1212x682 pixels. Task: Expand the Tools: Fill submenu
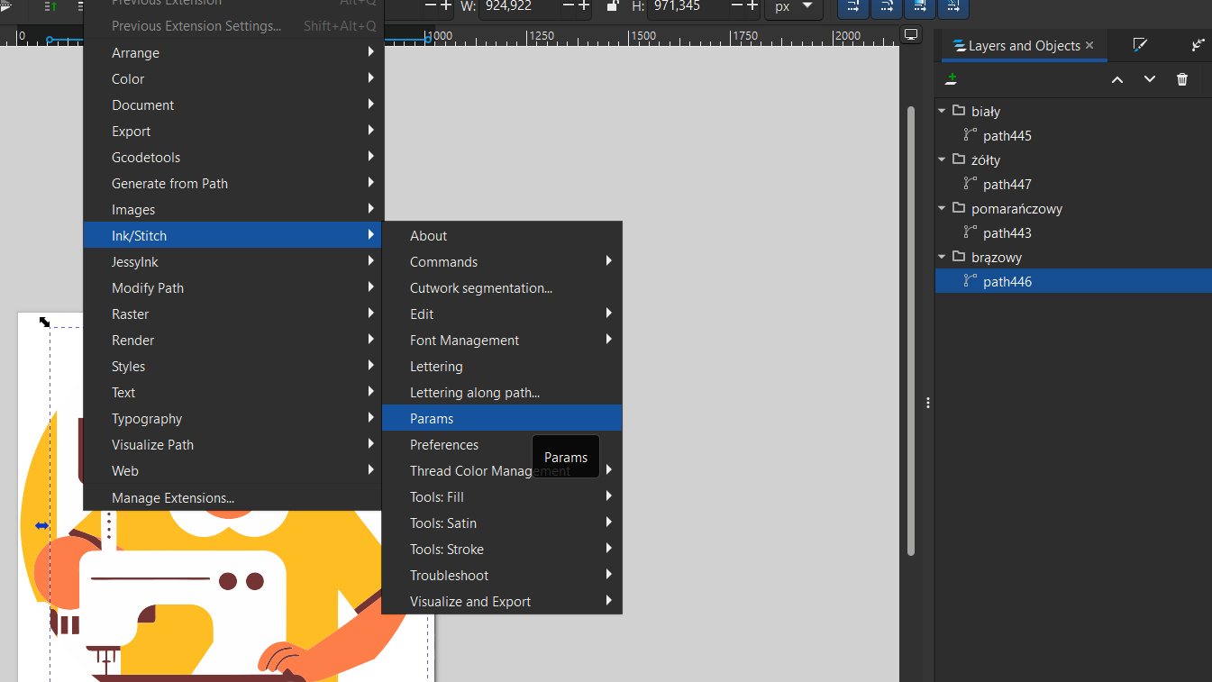[502, 497]
